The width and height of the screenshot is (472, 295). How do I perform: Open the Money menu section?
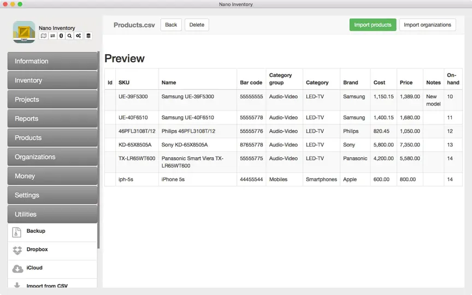click(52, 176)
